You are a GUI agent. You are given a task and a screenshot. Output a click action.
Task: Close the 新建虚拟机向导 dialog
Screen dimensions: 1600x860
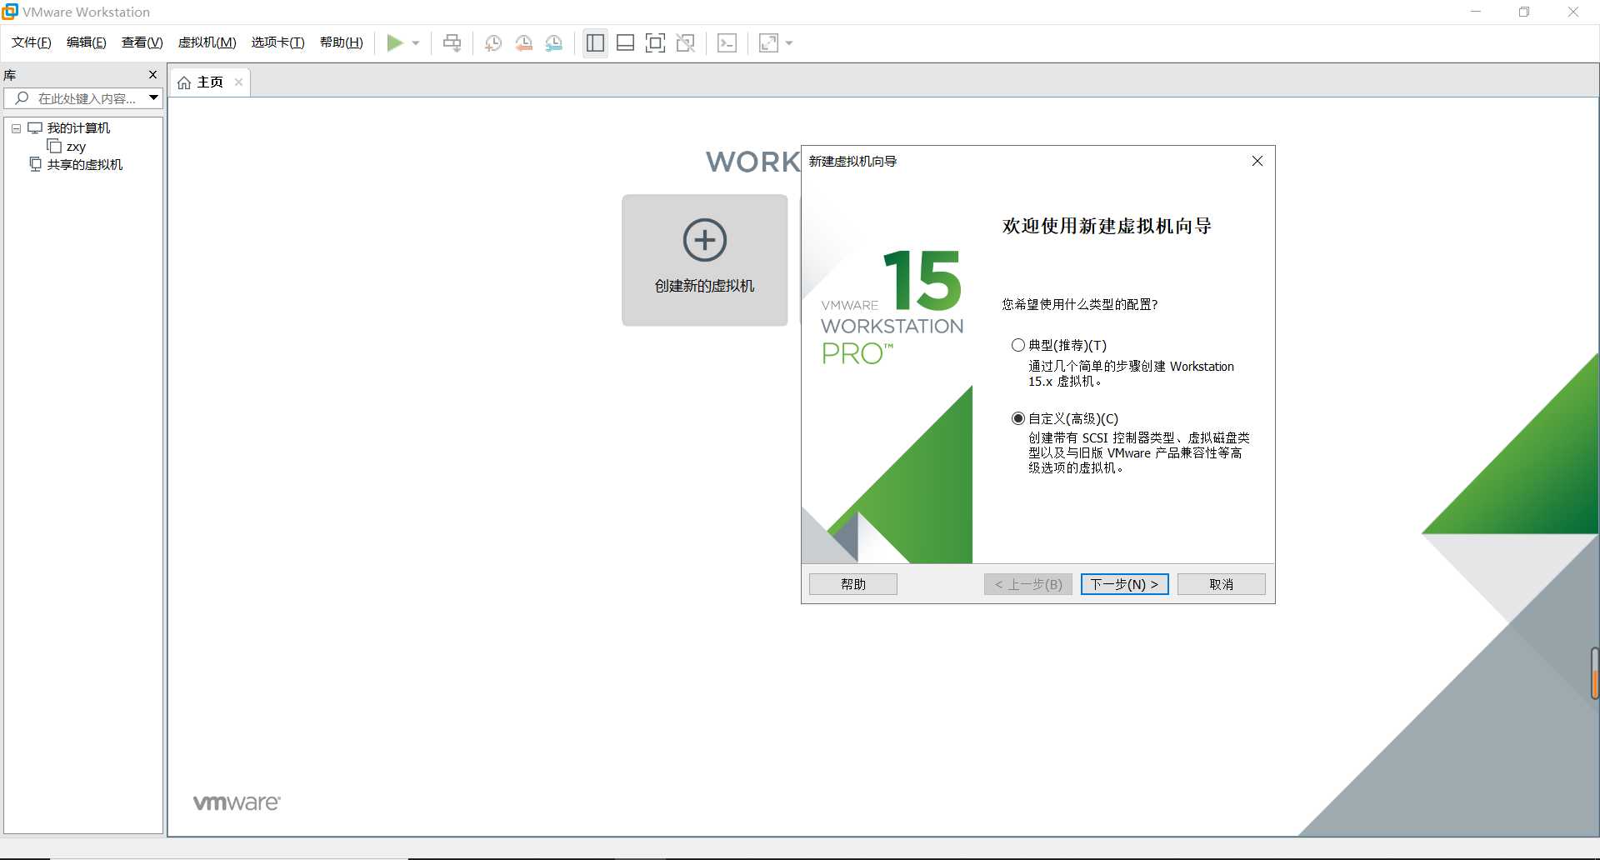coord(1257,161)
